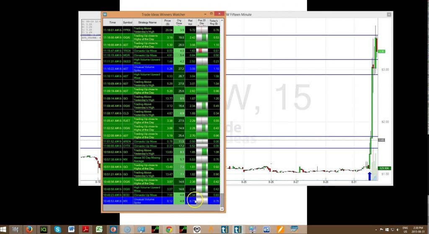Select MX Above 50 Day Moving Average row

[x=161, y=159]
